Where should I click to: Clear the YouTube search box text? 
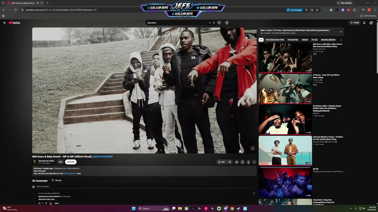tap(214, 23)
